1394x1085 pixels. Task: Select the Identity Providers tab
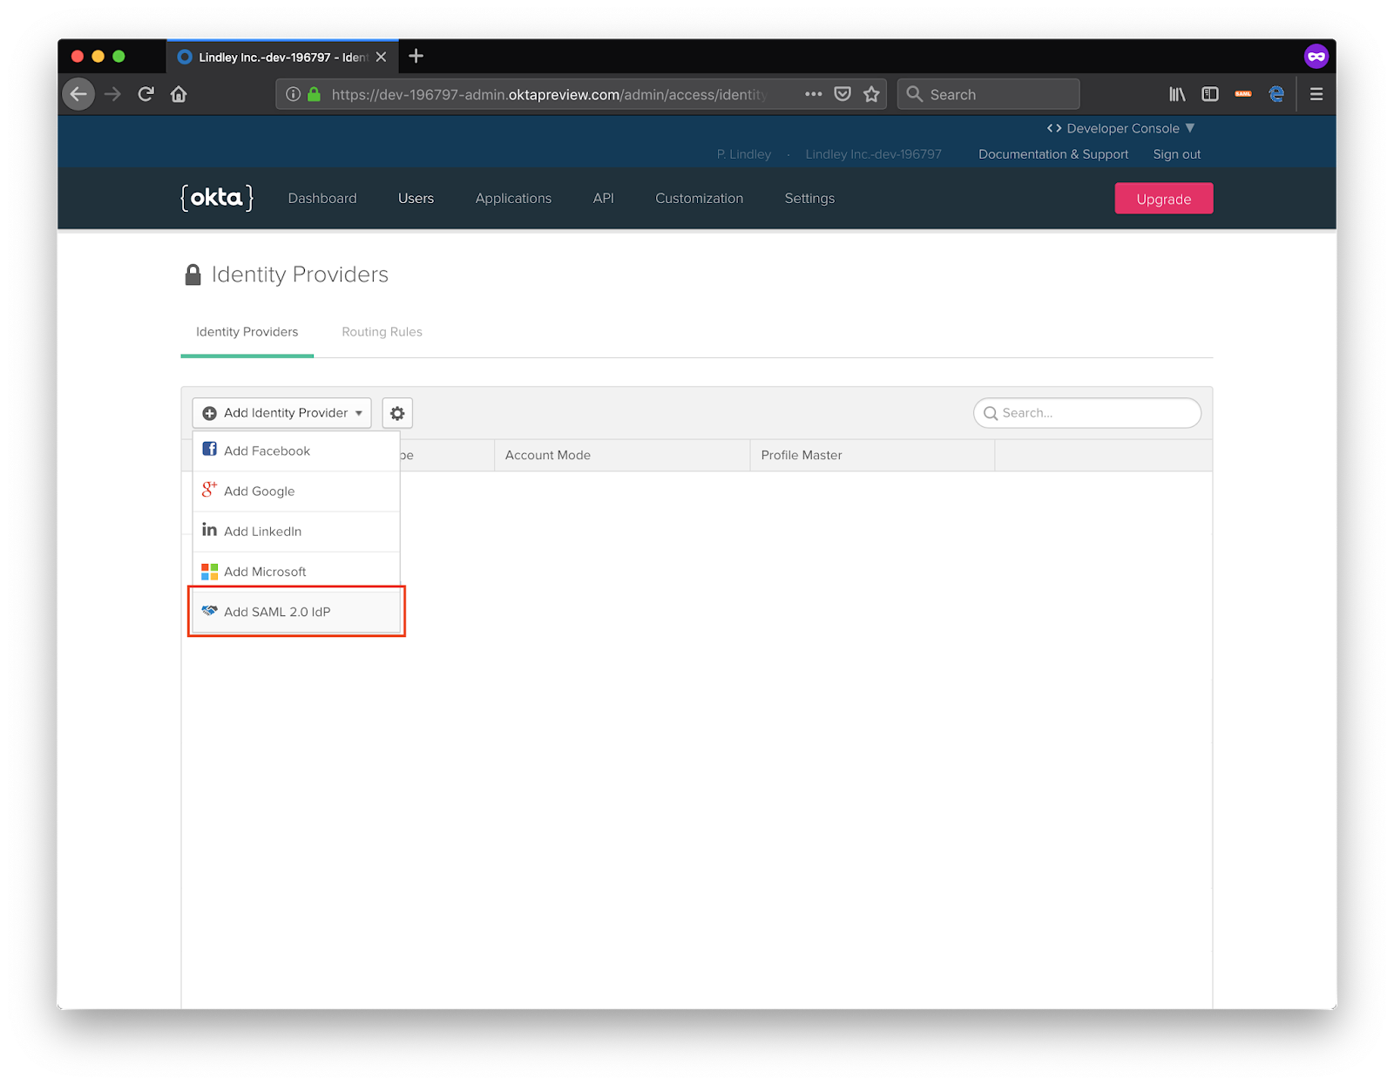tap(247, 332)
